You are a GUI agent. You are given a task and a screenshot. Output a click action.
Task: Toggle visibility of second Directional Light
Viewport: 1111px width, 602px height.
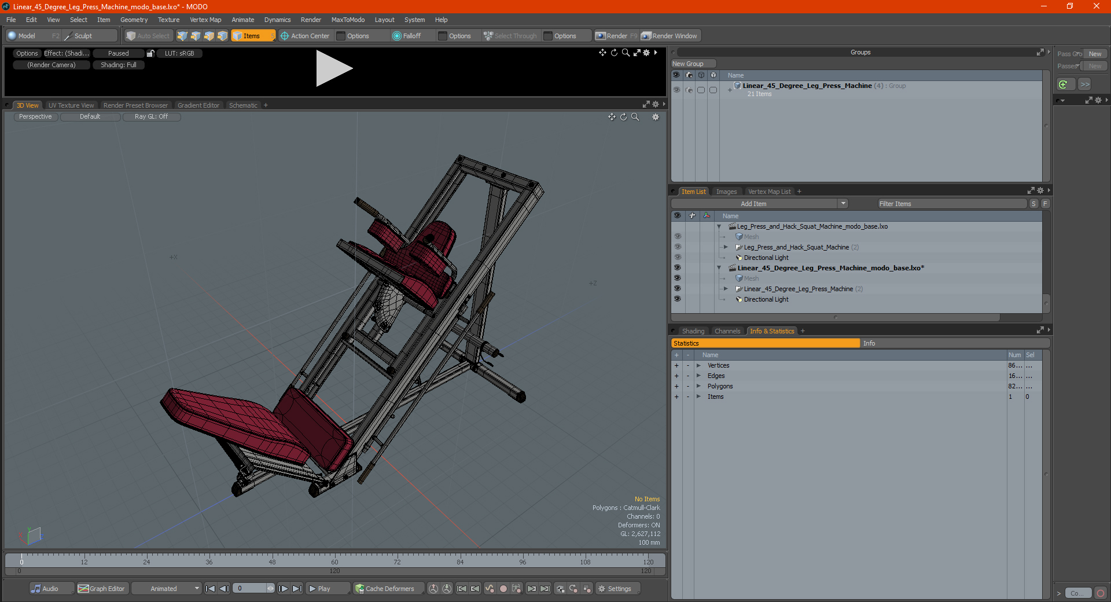678,299
